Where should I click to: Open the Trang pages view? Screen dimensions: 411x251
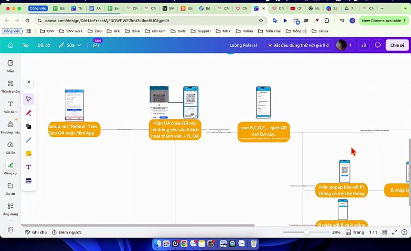coord(355,232)
